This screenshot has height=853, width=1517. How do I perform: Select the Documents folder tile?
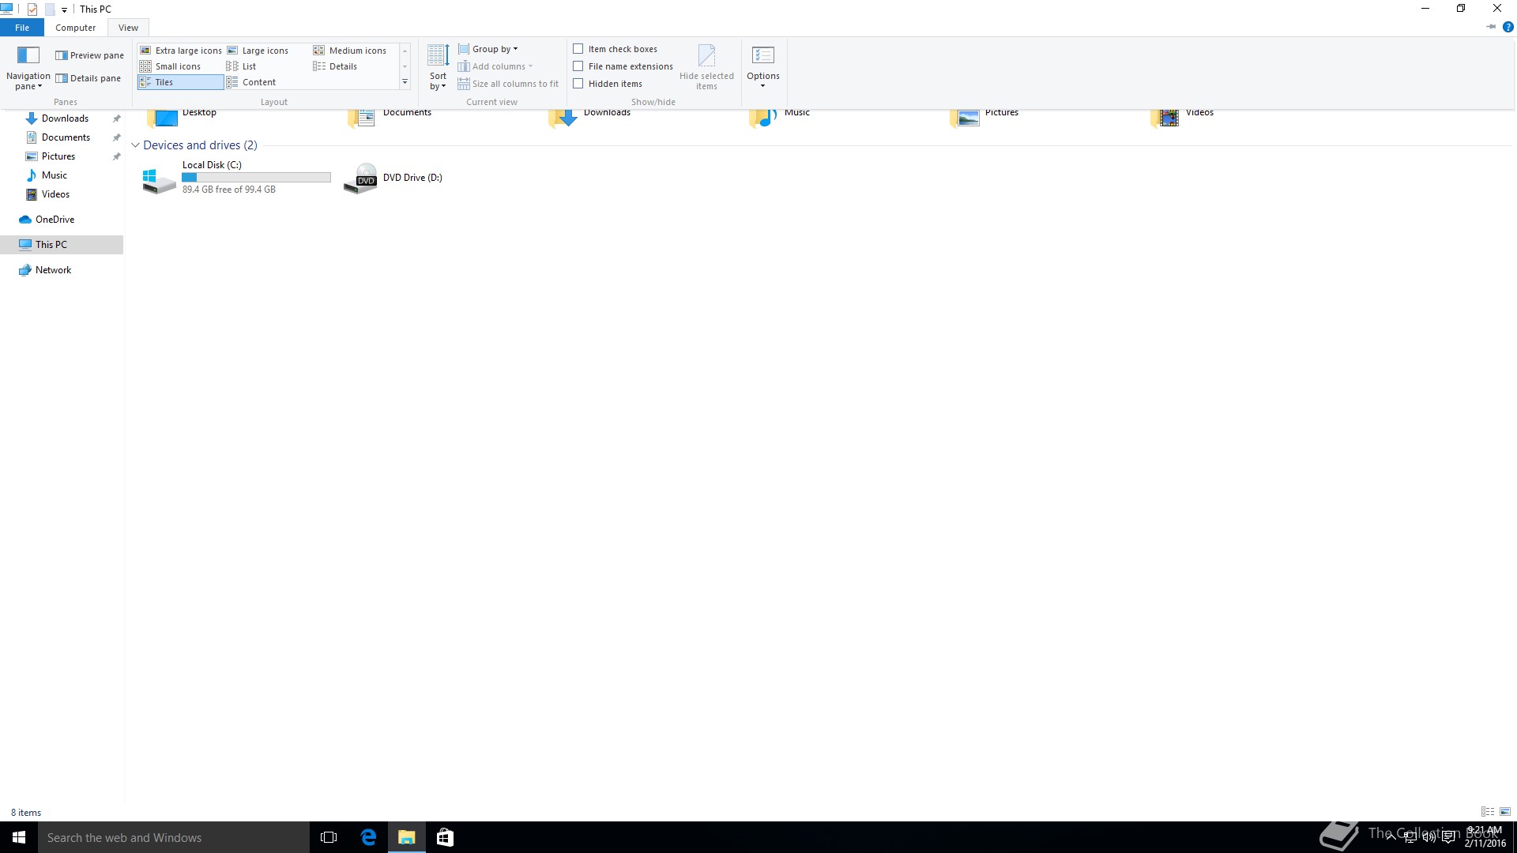tap(390, 117)
